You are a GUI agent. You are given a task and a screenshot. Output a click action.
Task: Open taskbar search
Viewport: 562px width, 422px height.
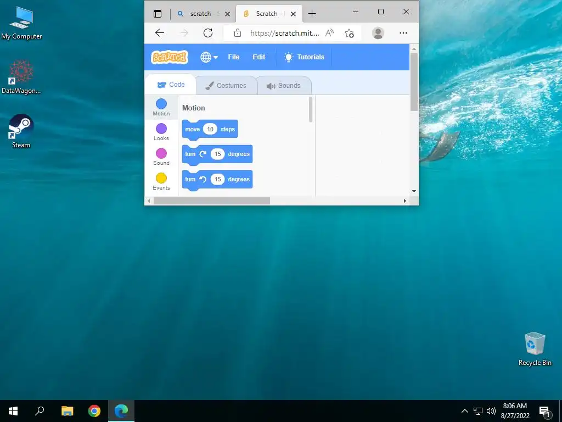40,411
